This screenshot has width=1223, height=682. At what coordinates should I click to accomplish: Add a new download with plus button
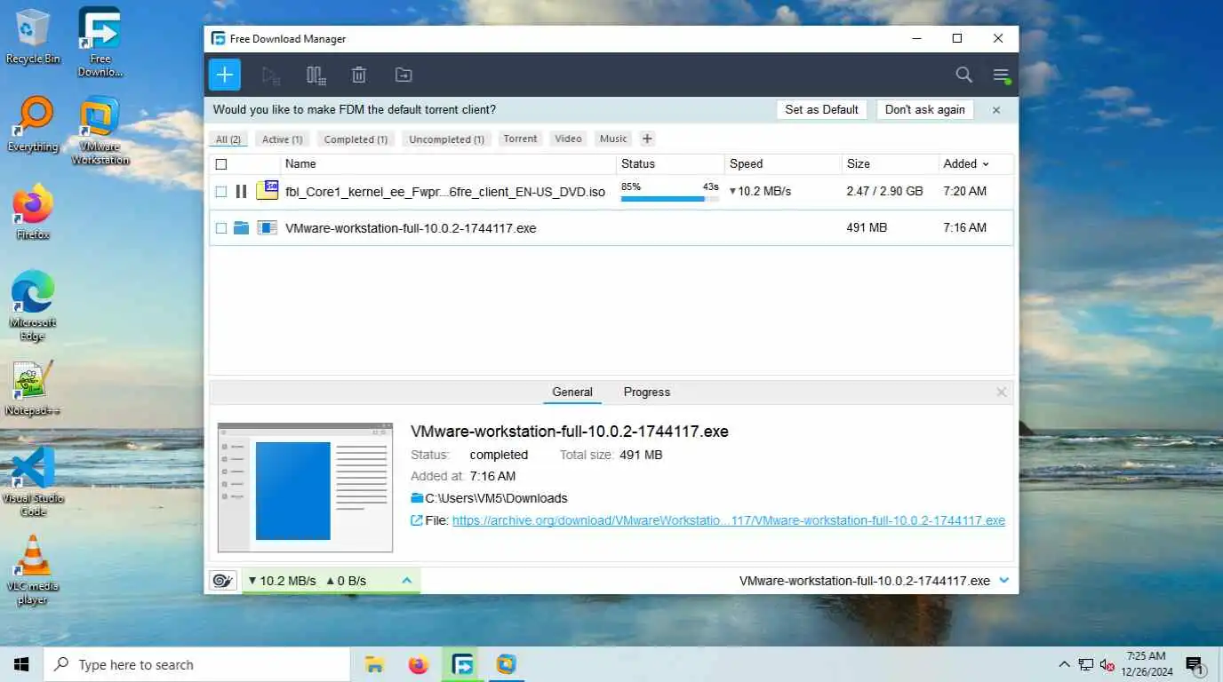(x=225, y=75)
